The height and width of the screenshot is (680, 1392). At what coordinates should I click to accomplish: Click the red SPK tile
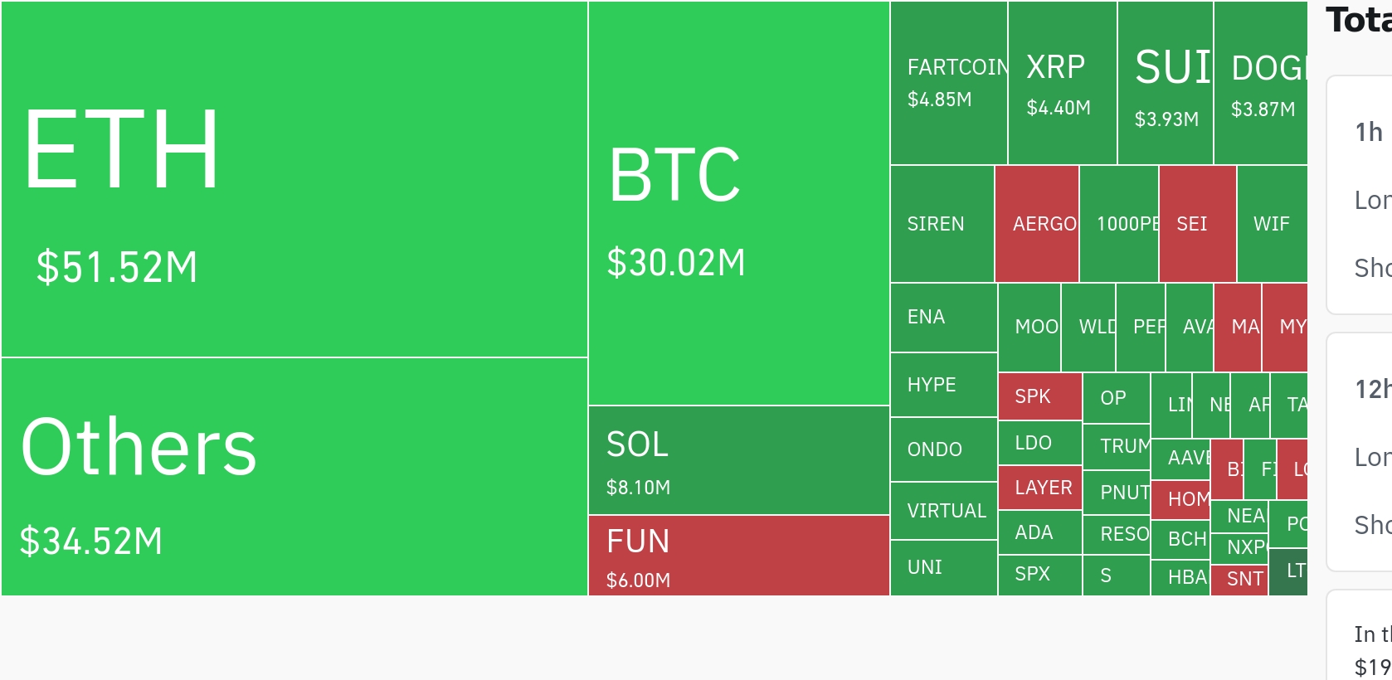click(1040, 396)
